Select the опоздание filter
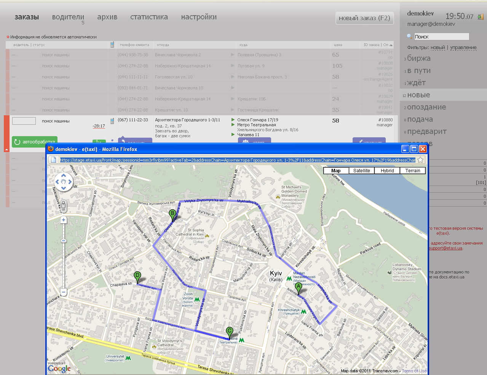The width and height of the screenshot is (487, 375). coord(426,107)
